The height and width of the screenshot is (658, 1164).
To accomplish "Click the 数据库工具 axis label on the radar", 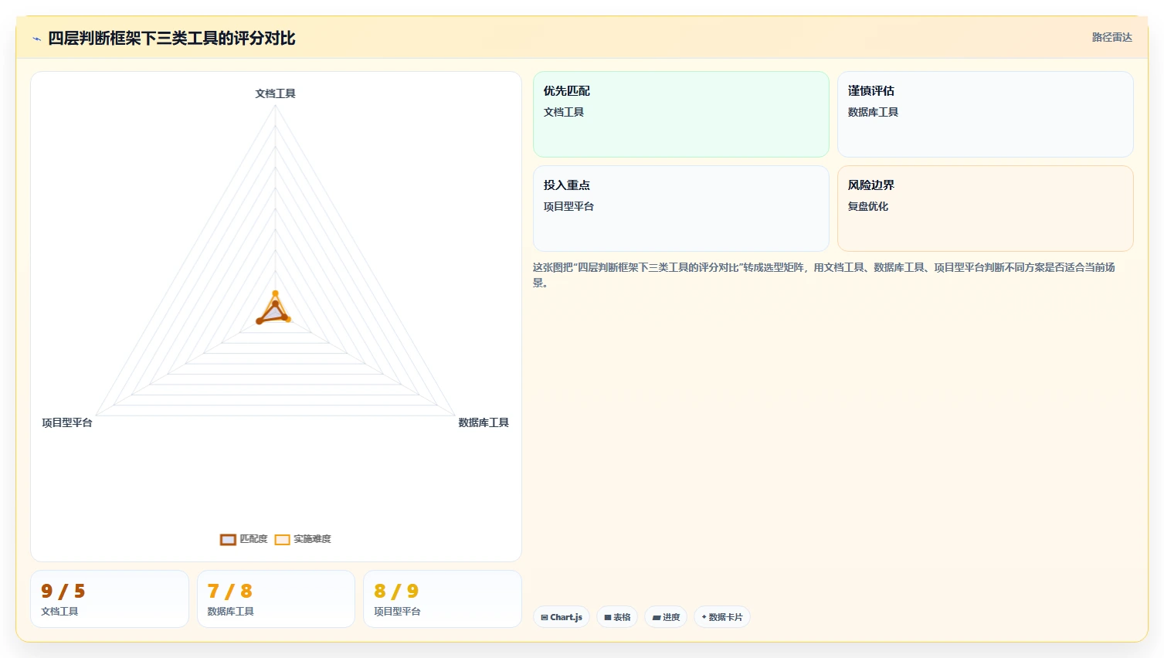I will (x=484, y=422).
